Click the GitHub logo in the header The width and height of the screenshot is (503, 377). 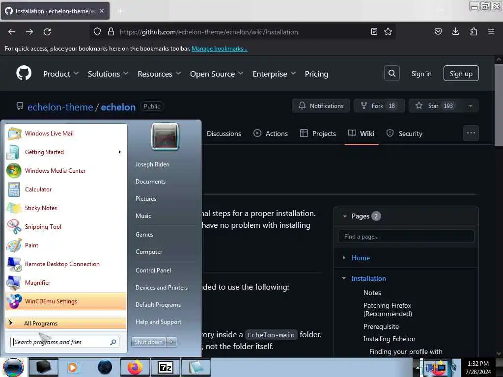24,74
